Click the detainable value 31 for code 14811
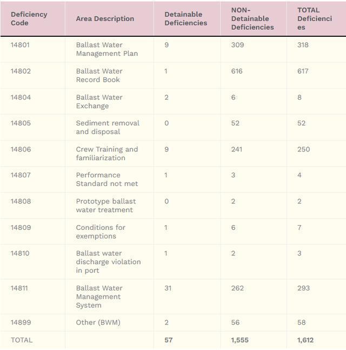346x350 pixels. [x=168, y=288]
